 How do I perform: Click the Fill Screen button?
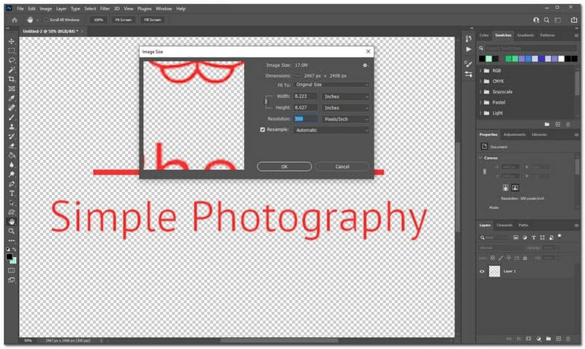pos(152,20)
